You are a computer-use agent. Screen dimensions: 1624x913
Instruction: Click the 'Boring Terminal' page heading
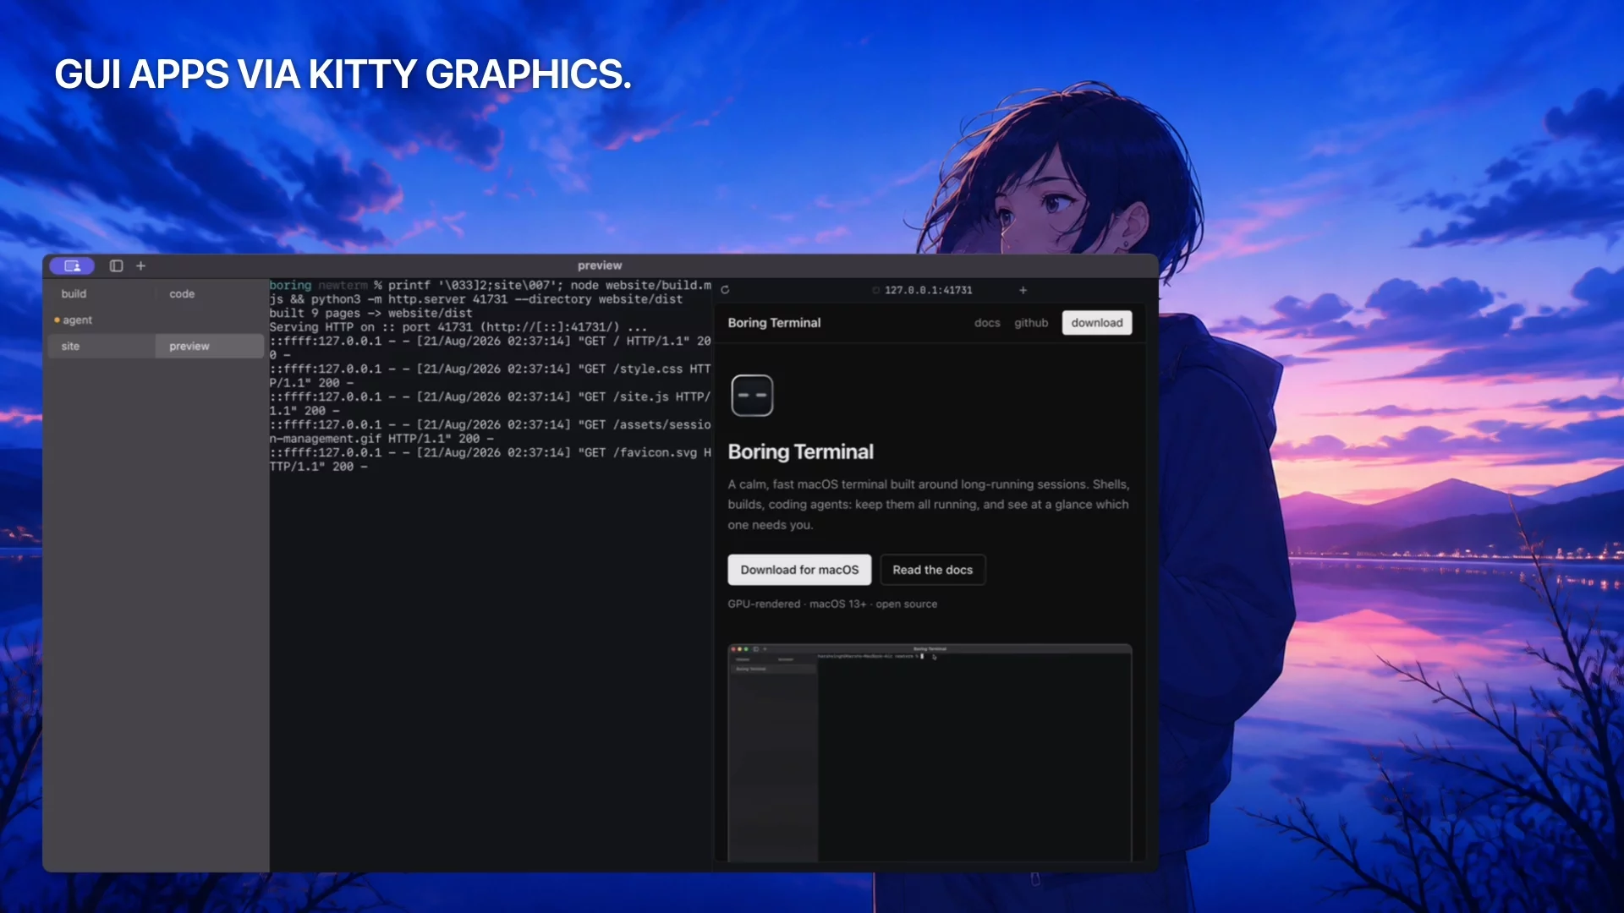point(800,452)
